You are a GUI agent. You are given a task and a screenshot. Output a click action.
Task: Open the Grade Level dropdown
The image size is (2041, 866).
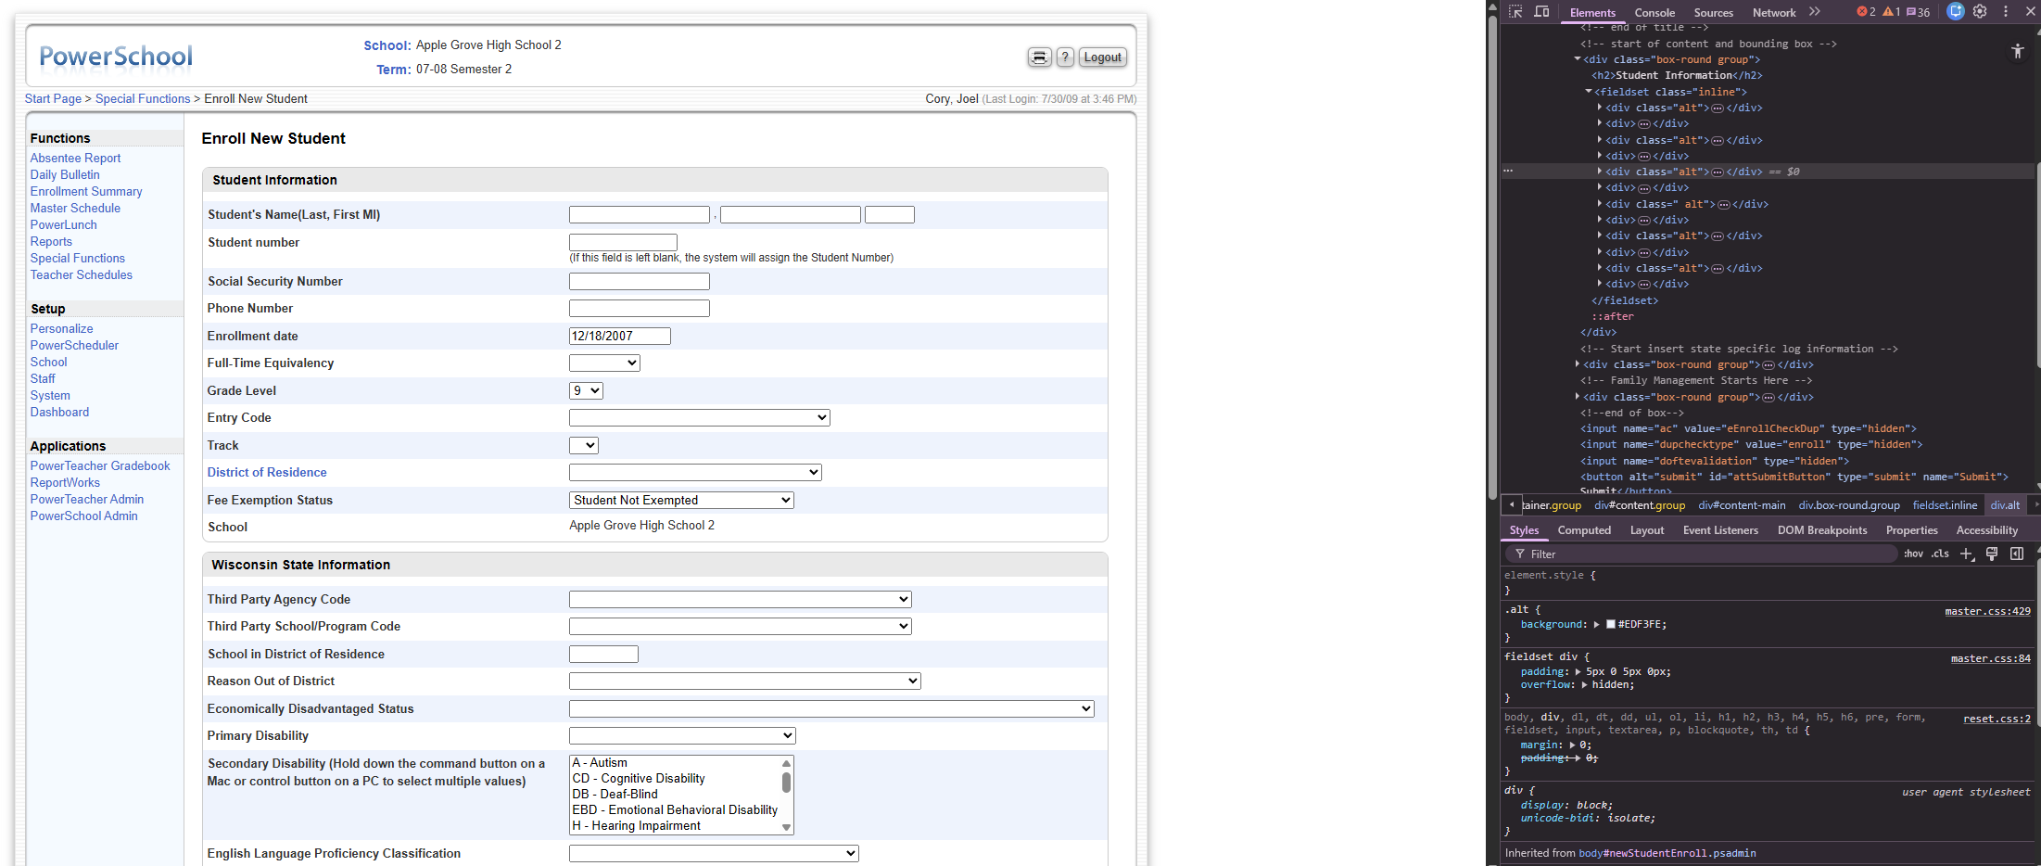pyautogui.click(x=586, y=391)
